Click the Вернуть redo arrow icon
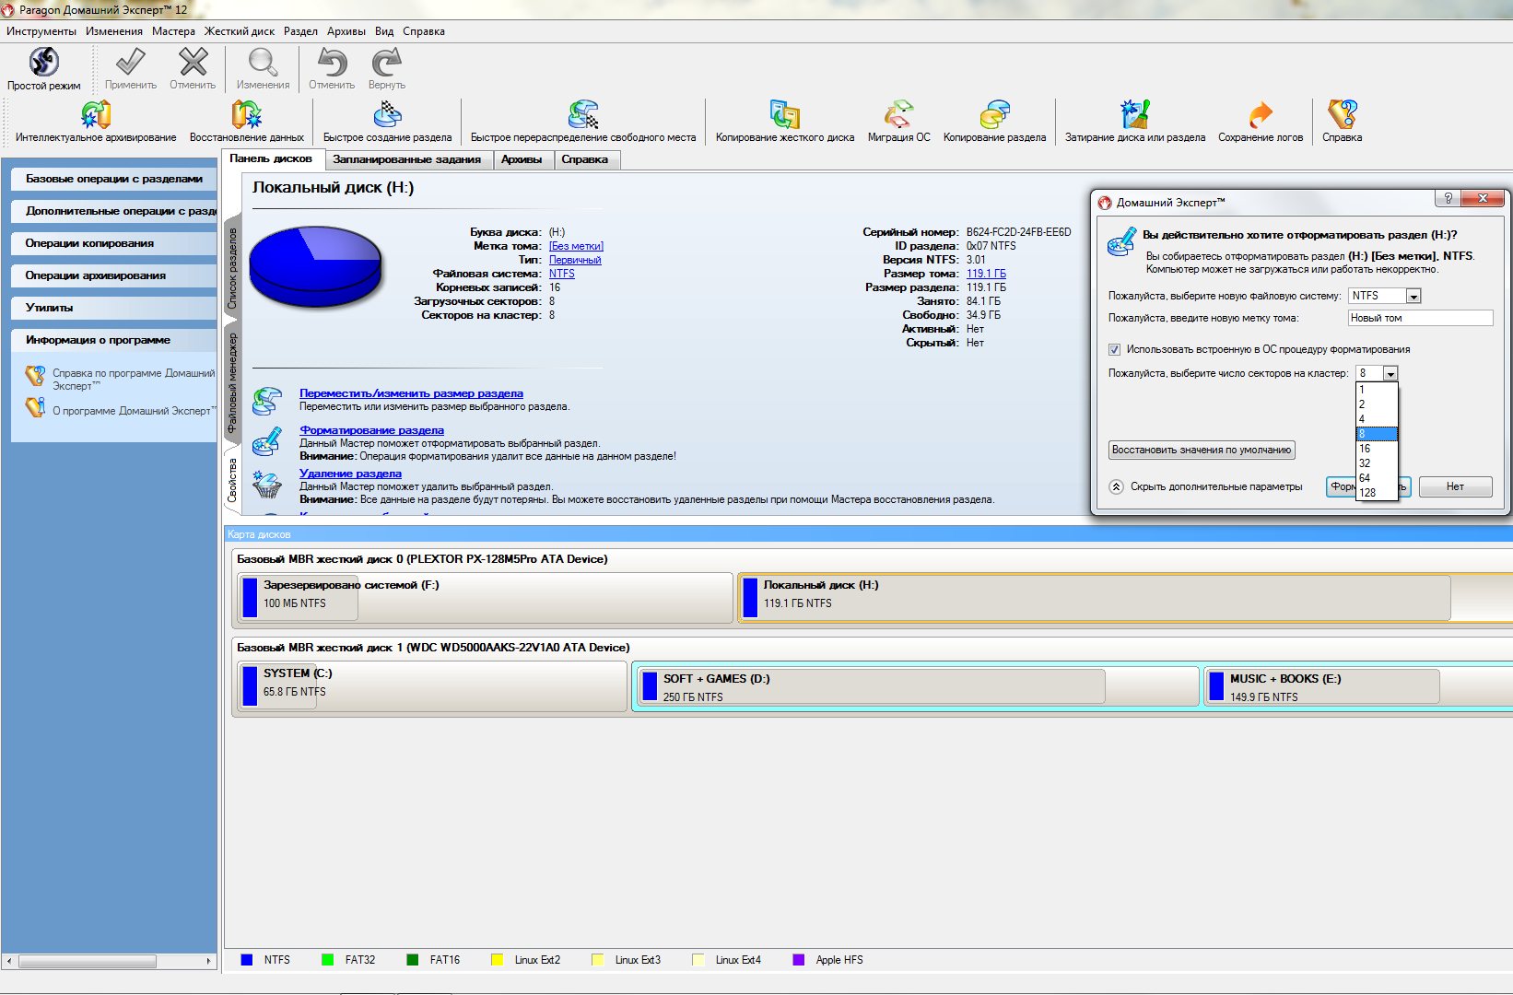The height and width of the screenshot is (995, 1513). tap(387, 62)
